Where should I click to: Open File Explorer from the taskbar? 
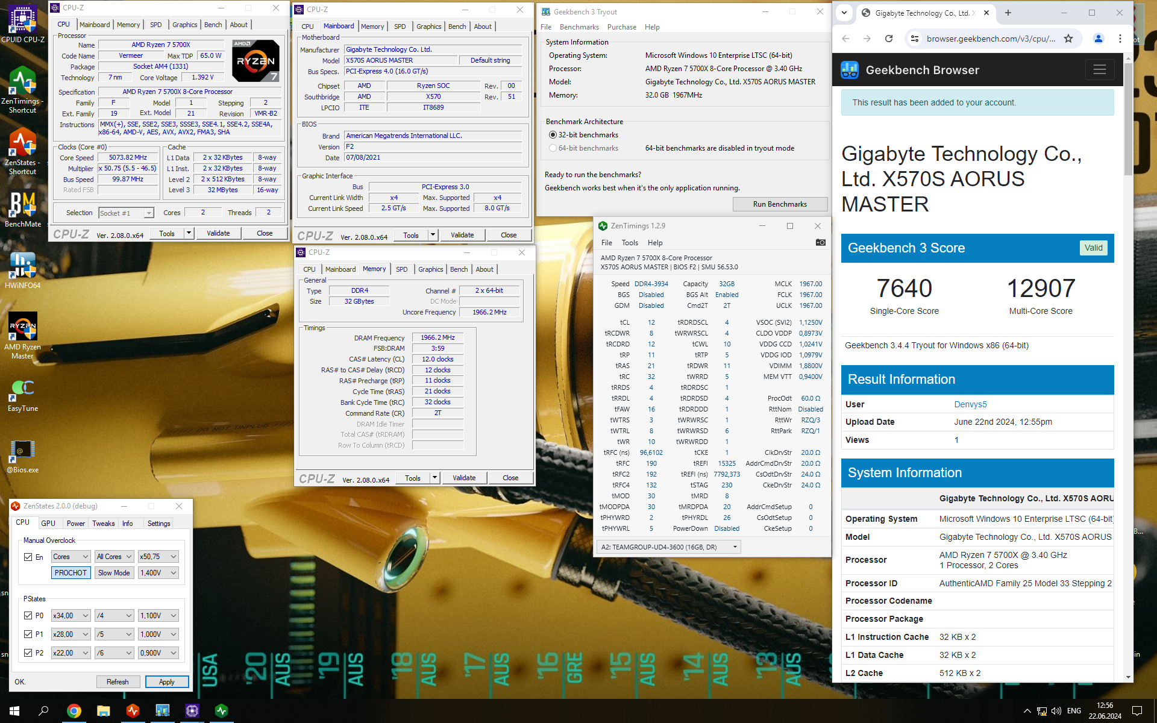(x=103, y=711)
